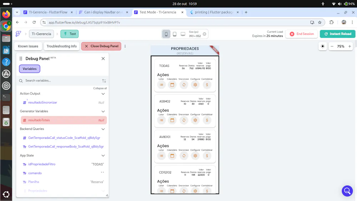Zoom out with the minus button
This screenshot has width=357, height=201.
[x=332, y=46]
